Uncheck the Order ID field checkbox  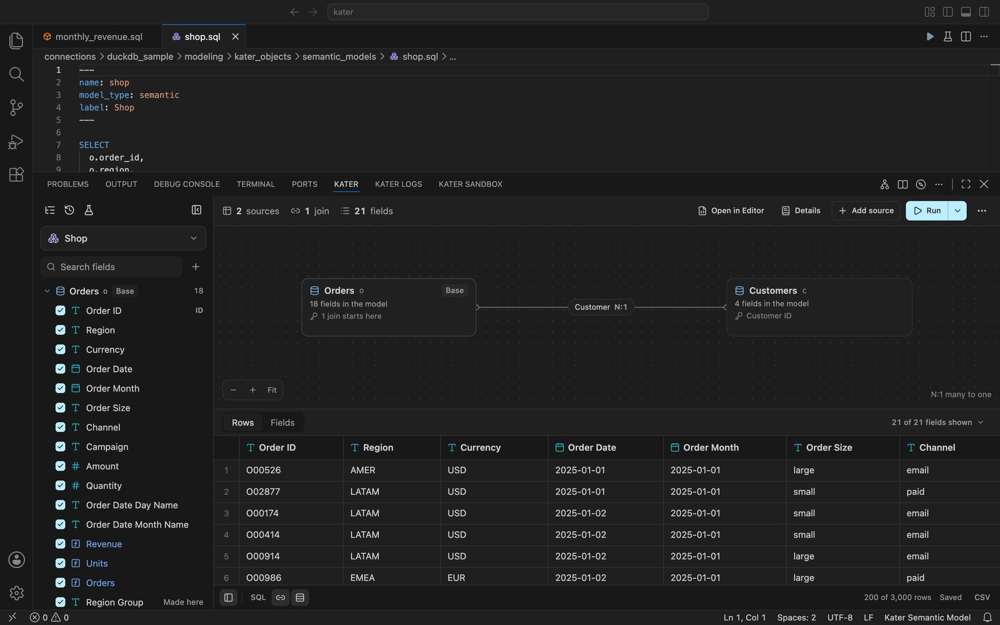point(61,311)
